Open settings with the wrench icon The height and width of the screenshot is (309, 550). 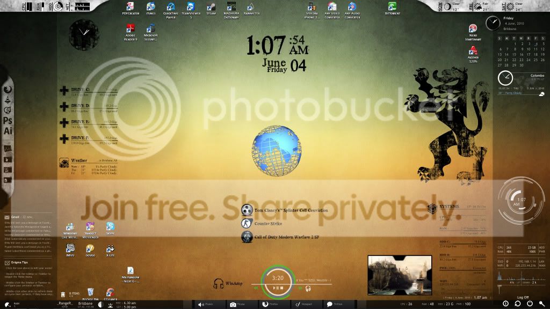(542, 304)
